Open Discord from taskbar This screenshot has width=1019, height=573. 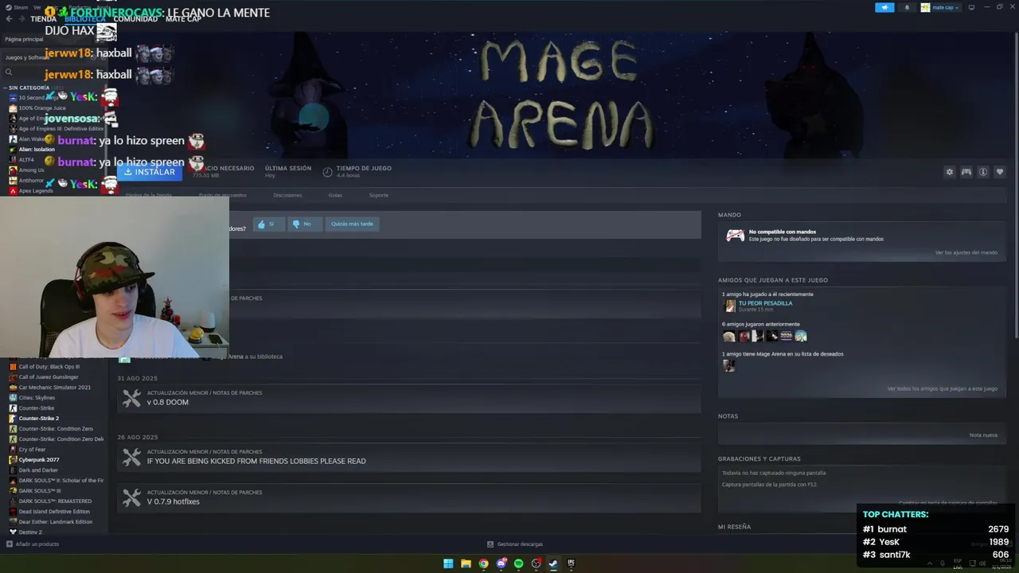(501, 563)
